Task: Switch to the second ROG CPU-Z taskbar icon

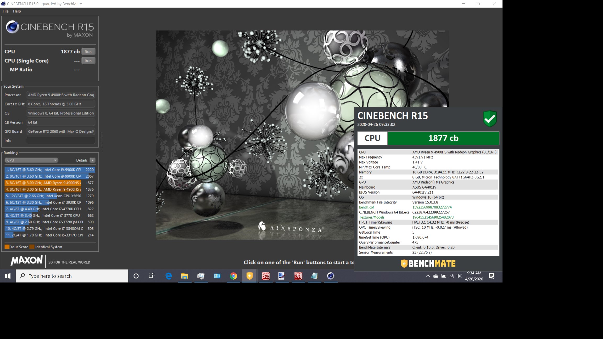Action: 298,276
